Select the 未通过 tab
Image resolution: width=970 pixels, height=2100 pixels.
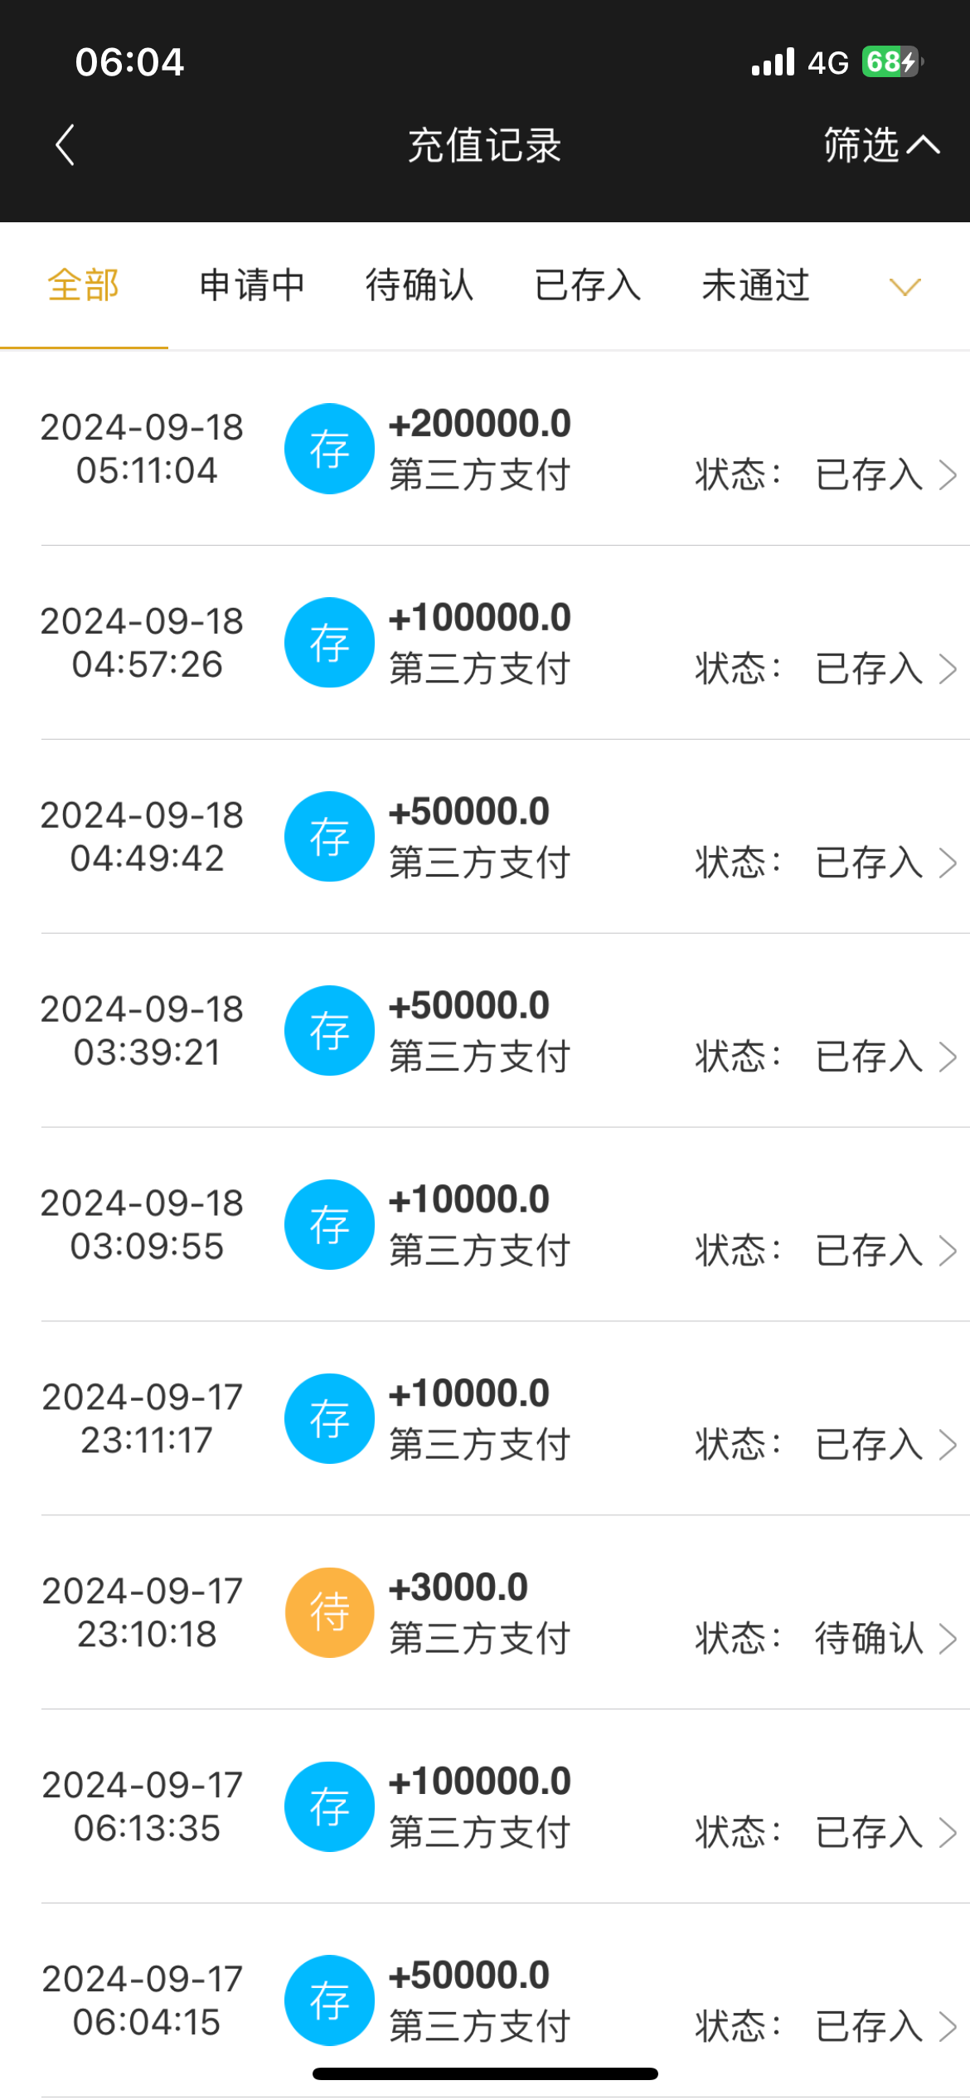pyautogui.click(x=755, y=286)
